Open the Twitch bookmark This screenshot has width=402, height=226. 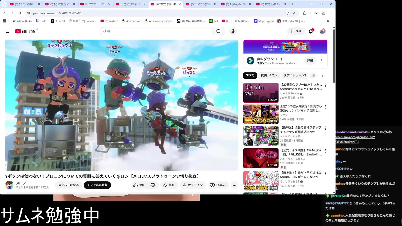(x=42, y=21)
